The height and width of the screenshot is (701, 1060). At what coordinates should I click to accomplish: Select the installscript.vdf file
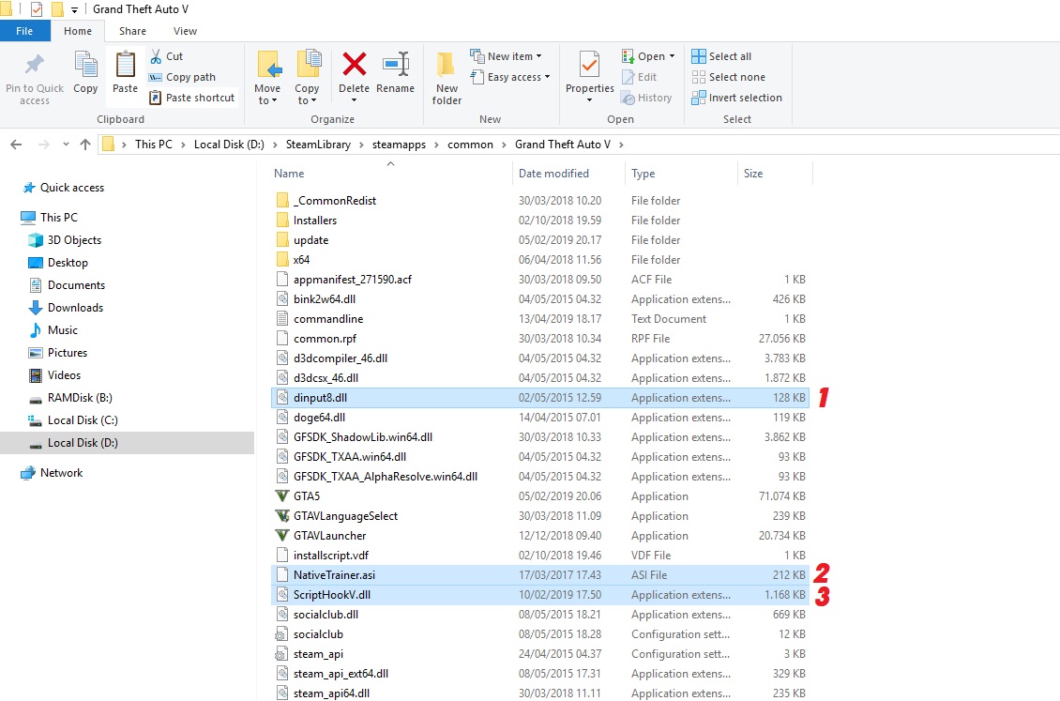tap(539, 556)
